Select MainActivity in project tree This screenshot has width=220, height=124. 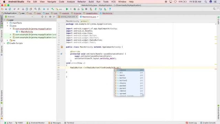pos(27,32)
